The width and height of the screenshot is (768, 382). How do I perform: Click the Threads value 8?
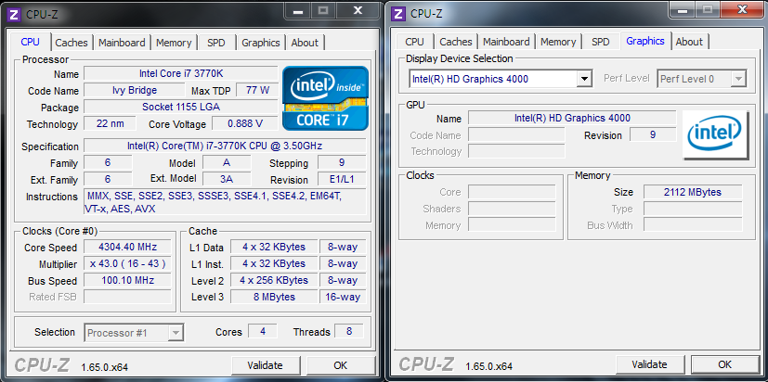[349, 331]
